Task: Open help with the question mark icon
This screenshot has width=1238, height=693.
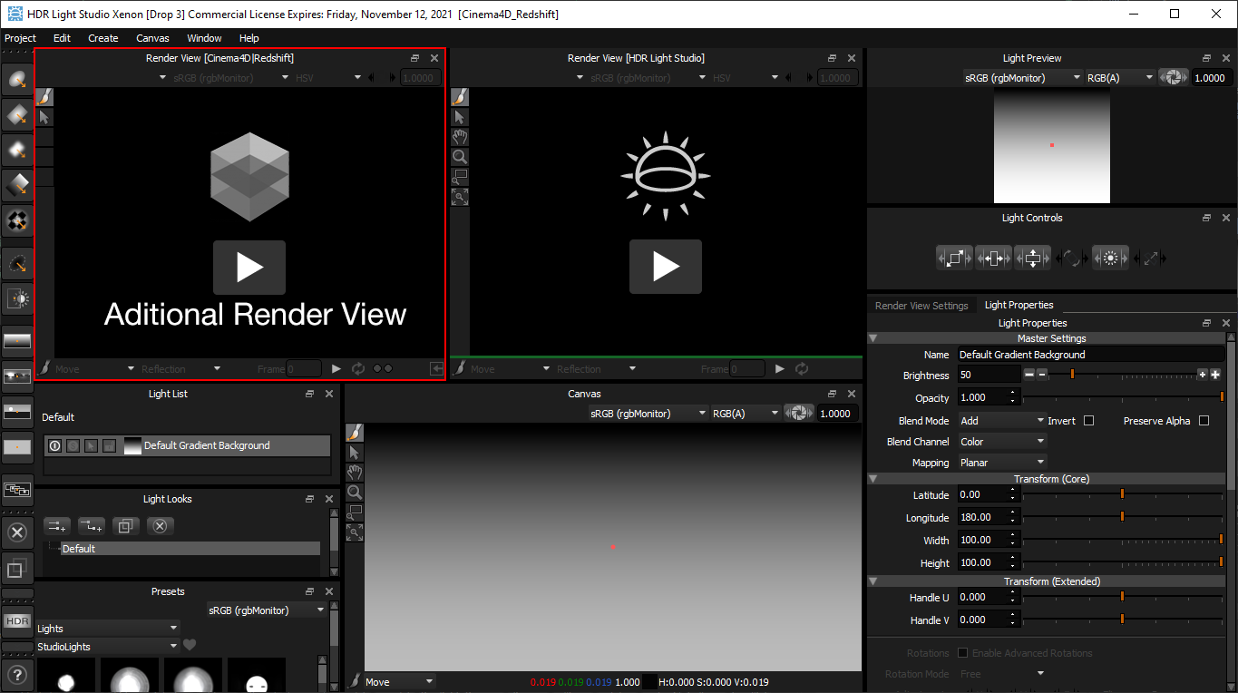Action: pos(17,674)
